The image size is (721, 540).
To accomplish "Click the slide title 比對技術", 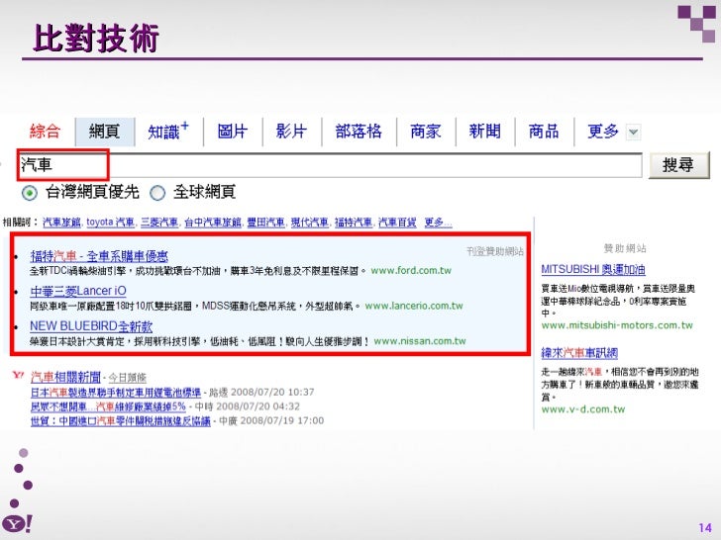I will [96, 39].
